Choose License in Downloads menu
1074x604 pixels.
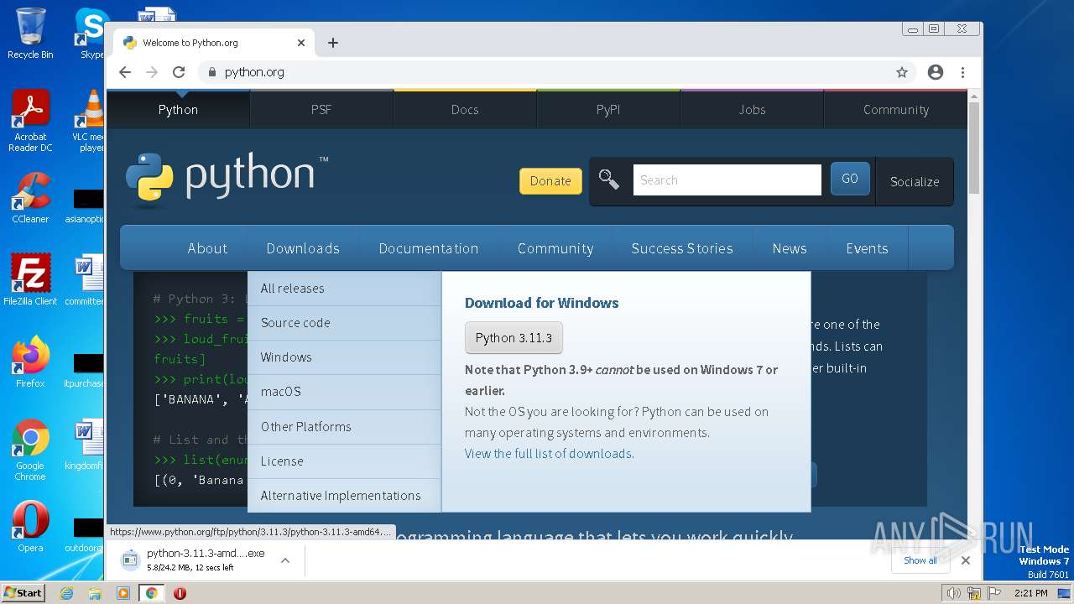coord(344,461)
